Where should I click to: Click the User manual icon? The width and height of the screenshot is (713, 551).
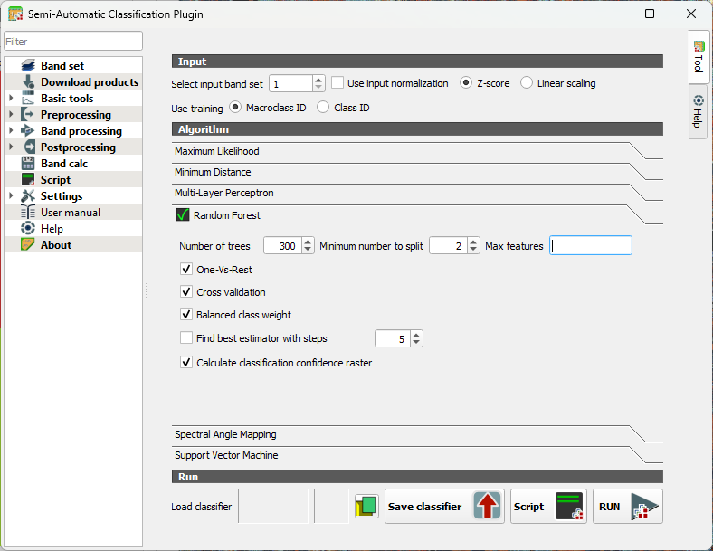(x=27, y=213)
